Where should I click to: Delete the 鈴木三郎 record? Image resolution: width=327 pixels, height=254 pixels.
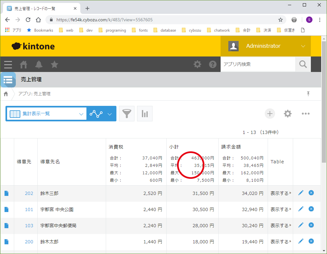coord(311,193)
